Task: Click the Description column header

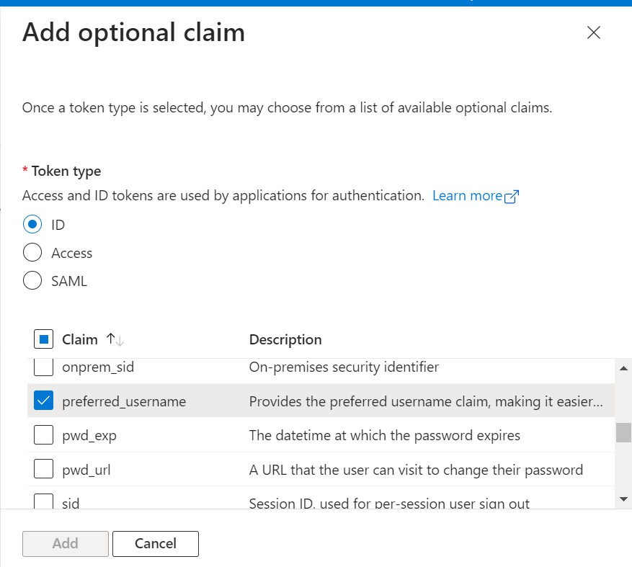Action: point(285,339)
